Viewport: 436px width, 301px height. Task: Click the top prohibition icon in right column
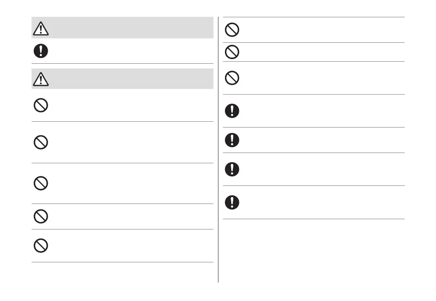pyautogui.click(x=232, y=30)
